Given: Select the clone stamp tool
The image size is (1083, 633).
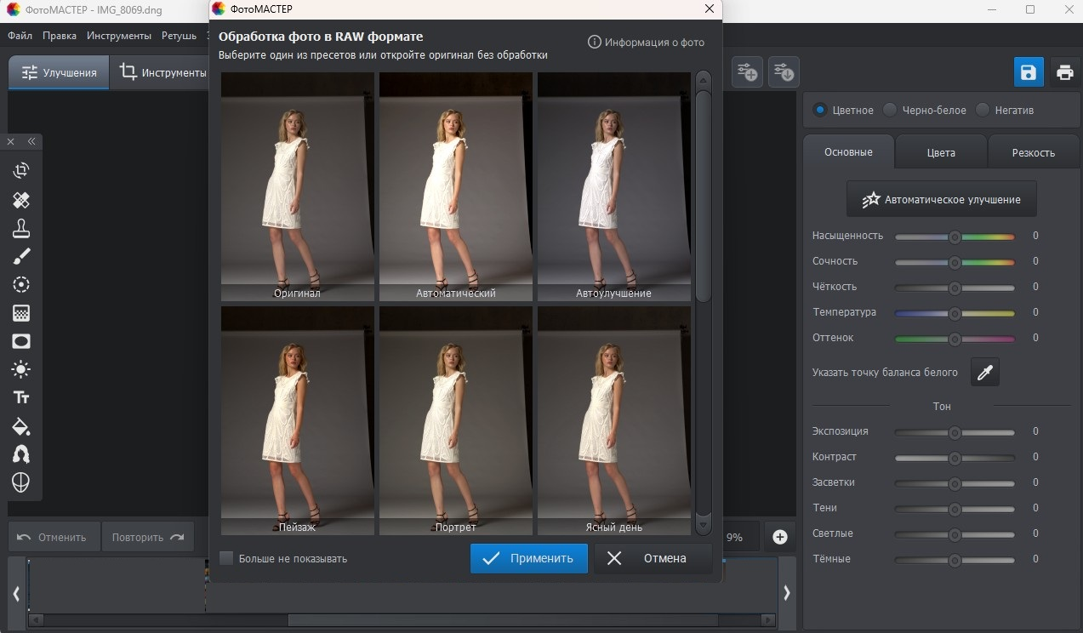Looking at the screenshot, I should coord(21,228).
